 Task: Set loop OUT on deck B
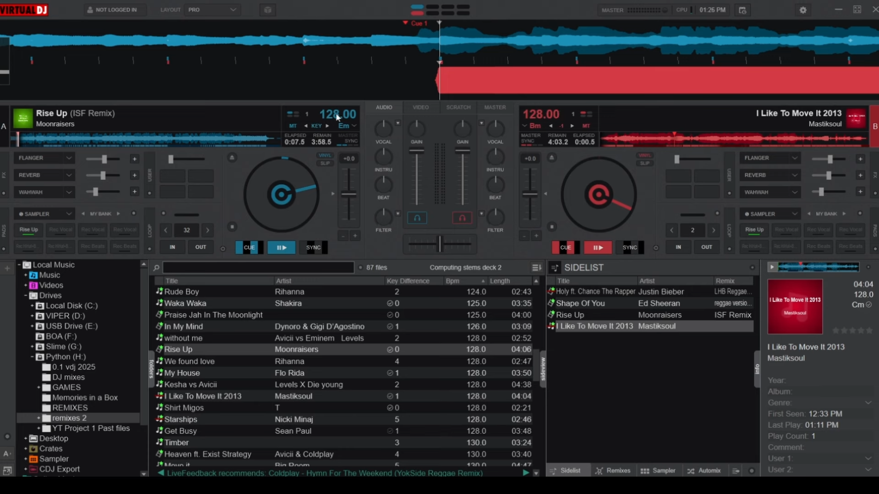coord(706,247)
